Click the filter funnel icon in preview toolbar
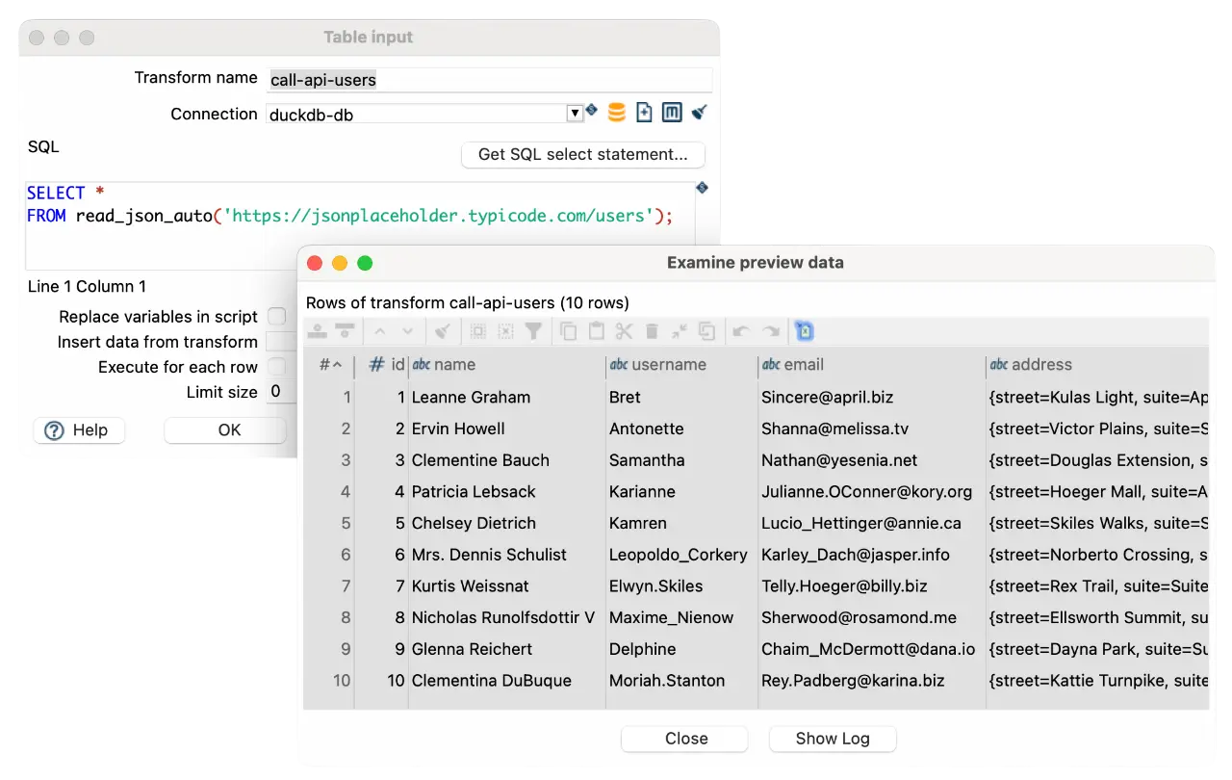This screenshot has width=1232, height=780. tap(533, 331)
